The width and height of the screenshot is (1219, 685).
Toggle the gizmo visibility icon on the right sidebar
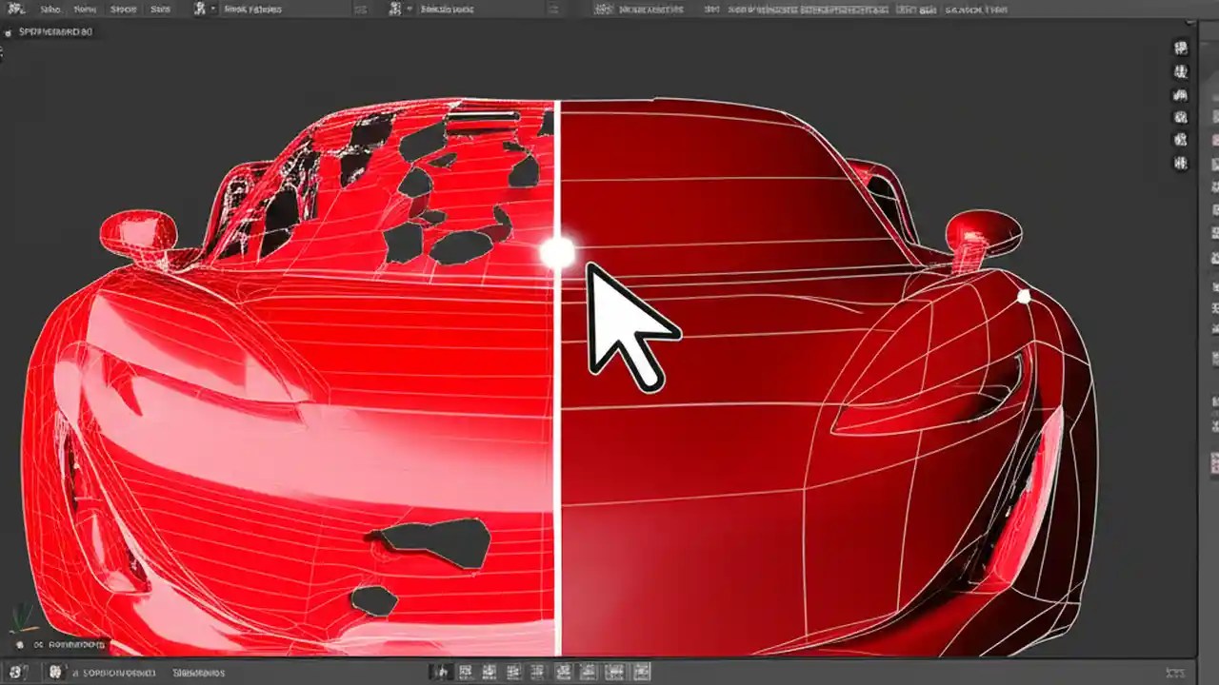[x=1181, y=116]
